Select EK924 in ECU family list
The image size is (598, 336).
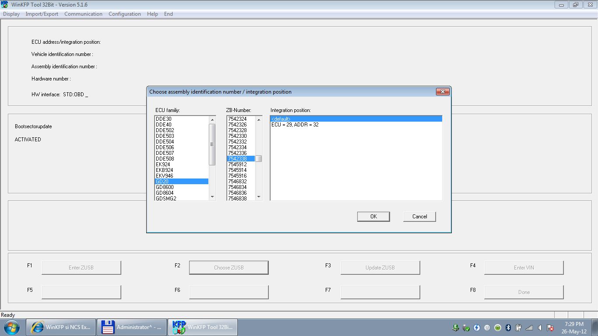pos(182,164)
